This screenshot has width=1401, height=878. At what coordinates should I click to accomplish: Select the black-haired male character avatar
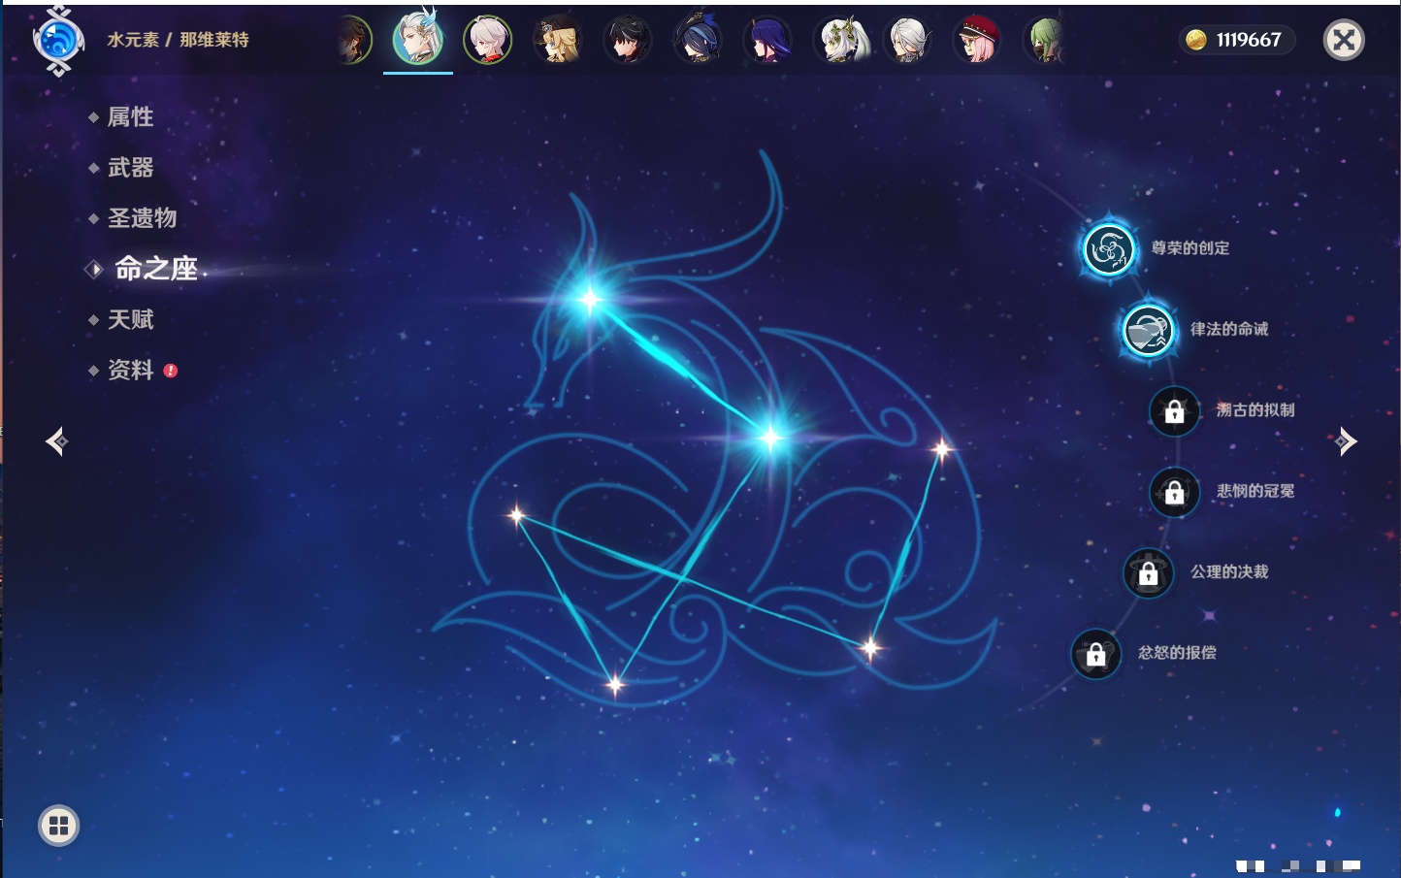click(628, 40)
